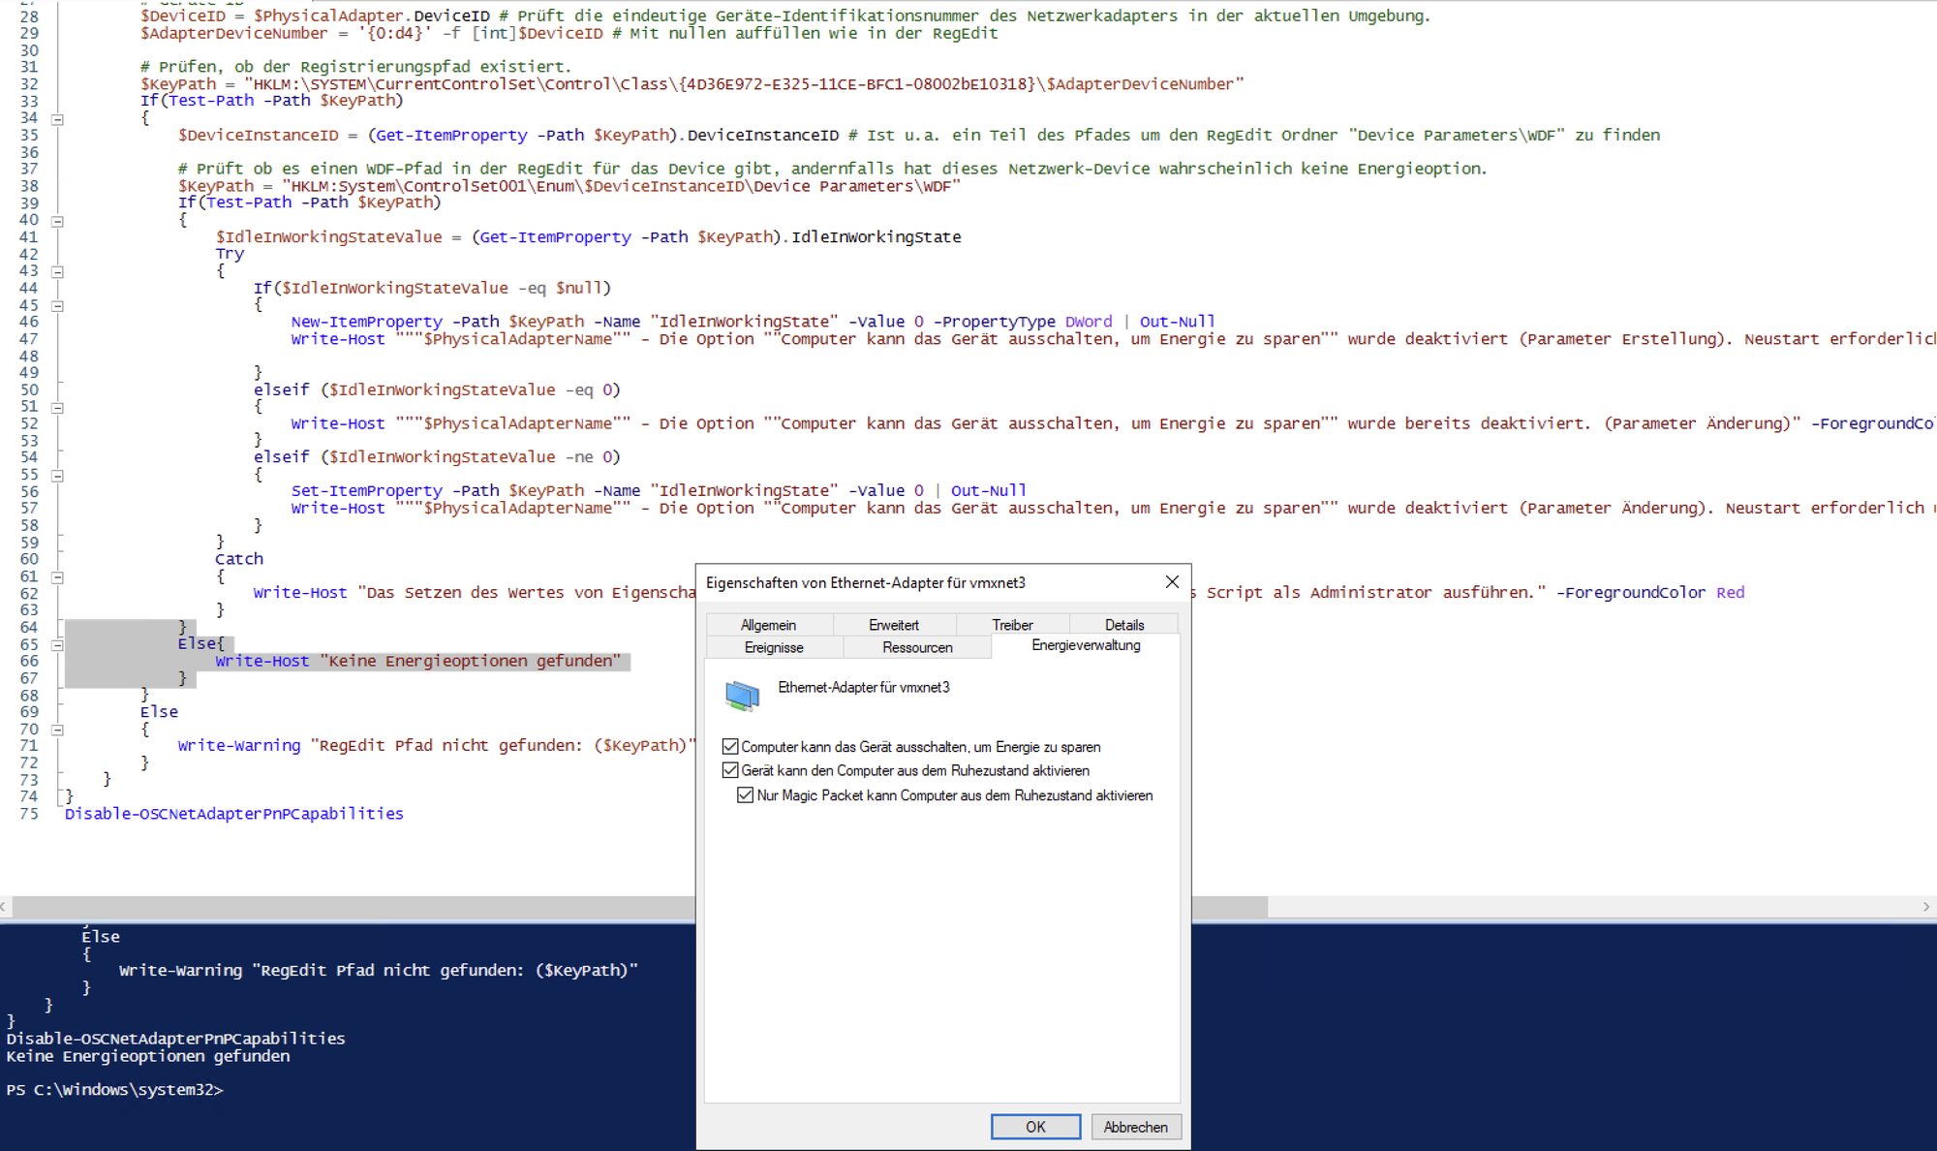This screenshot has width=1937, height=1151.
Task: Toggle 'Nur Magic Packet kann Computer' checkbox
Action: (x=745, y=794)
